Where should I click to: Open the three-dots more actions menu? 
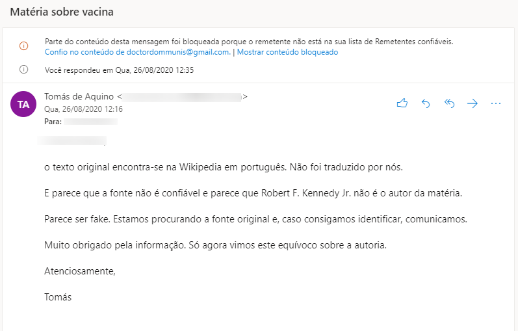pos(496,103)
